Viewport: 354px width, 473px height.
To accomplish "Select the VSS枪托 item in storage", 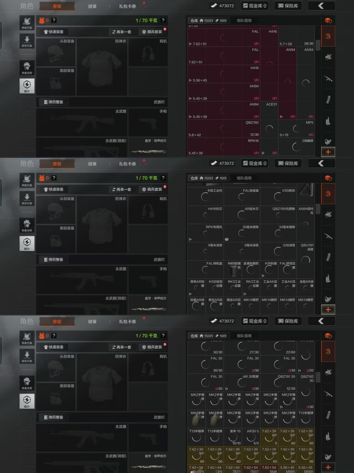I will coord(278,196).
